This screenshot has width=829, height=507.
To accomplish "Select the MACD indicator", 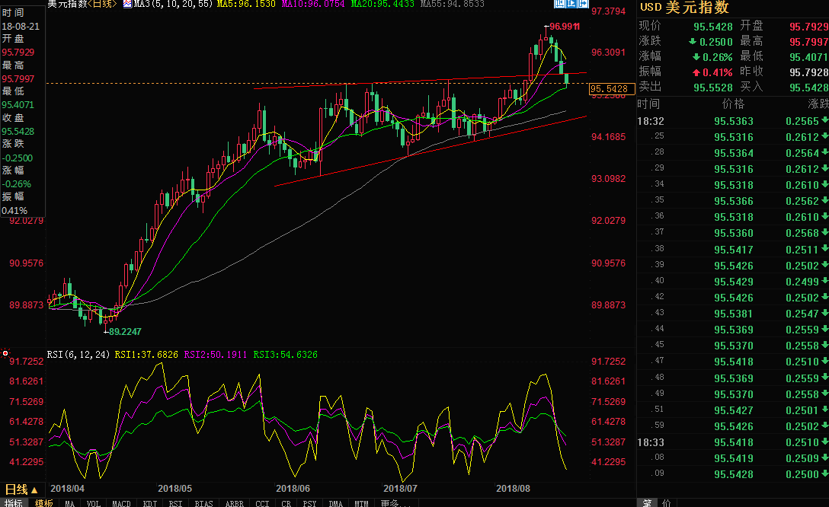I will pyautogui.click(x=121, y=503).
